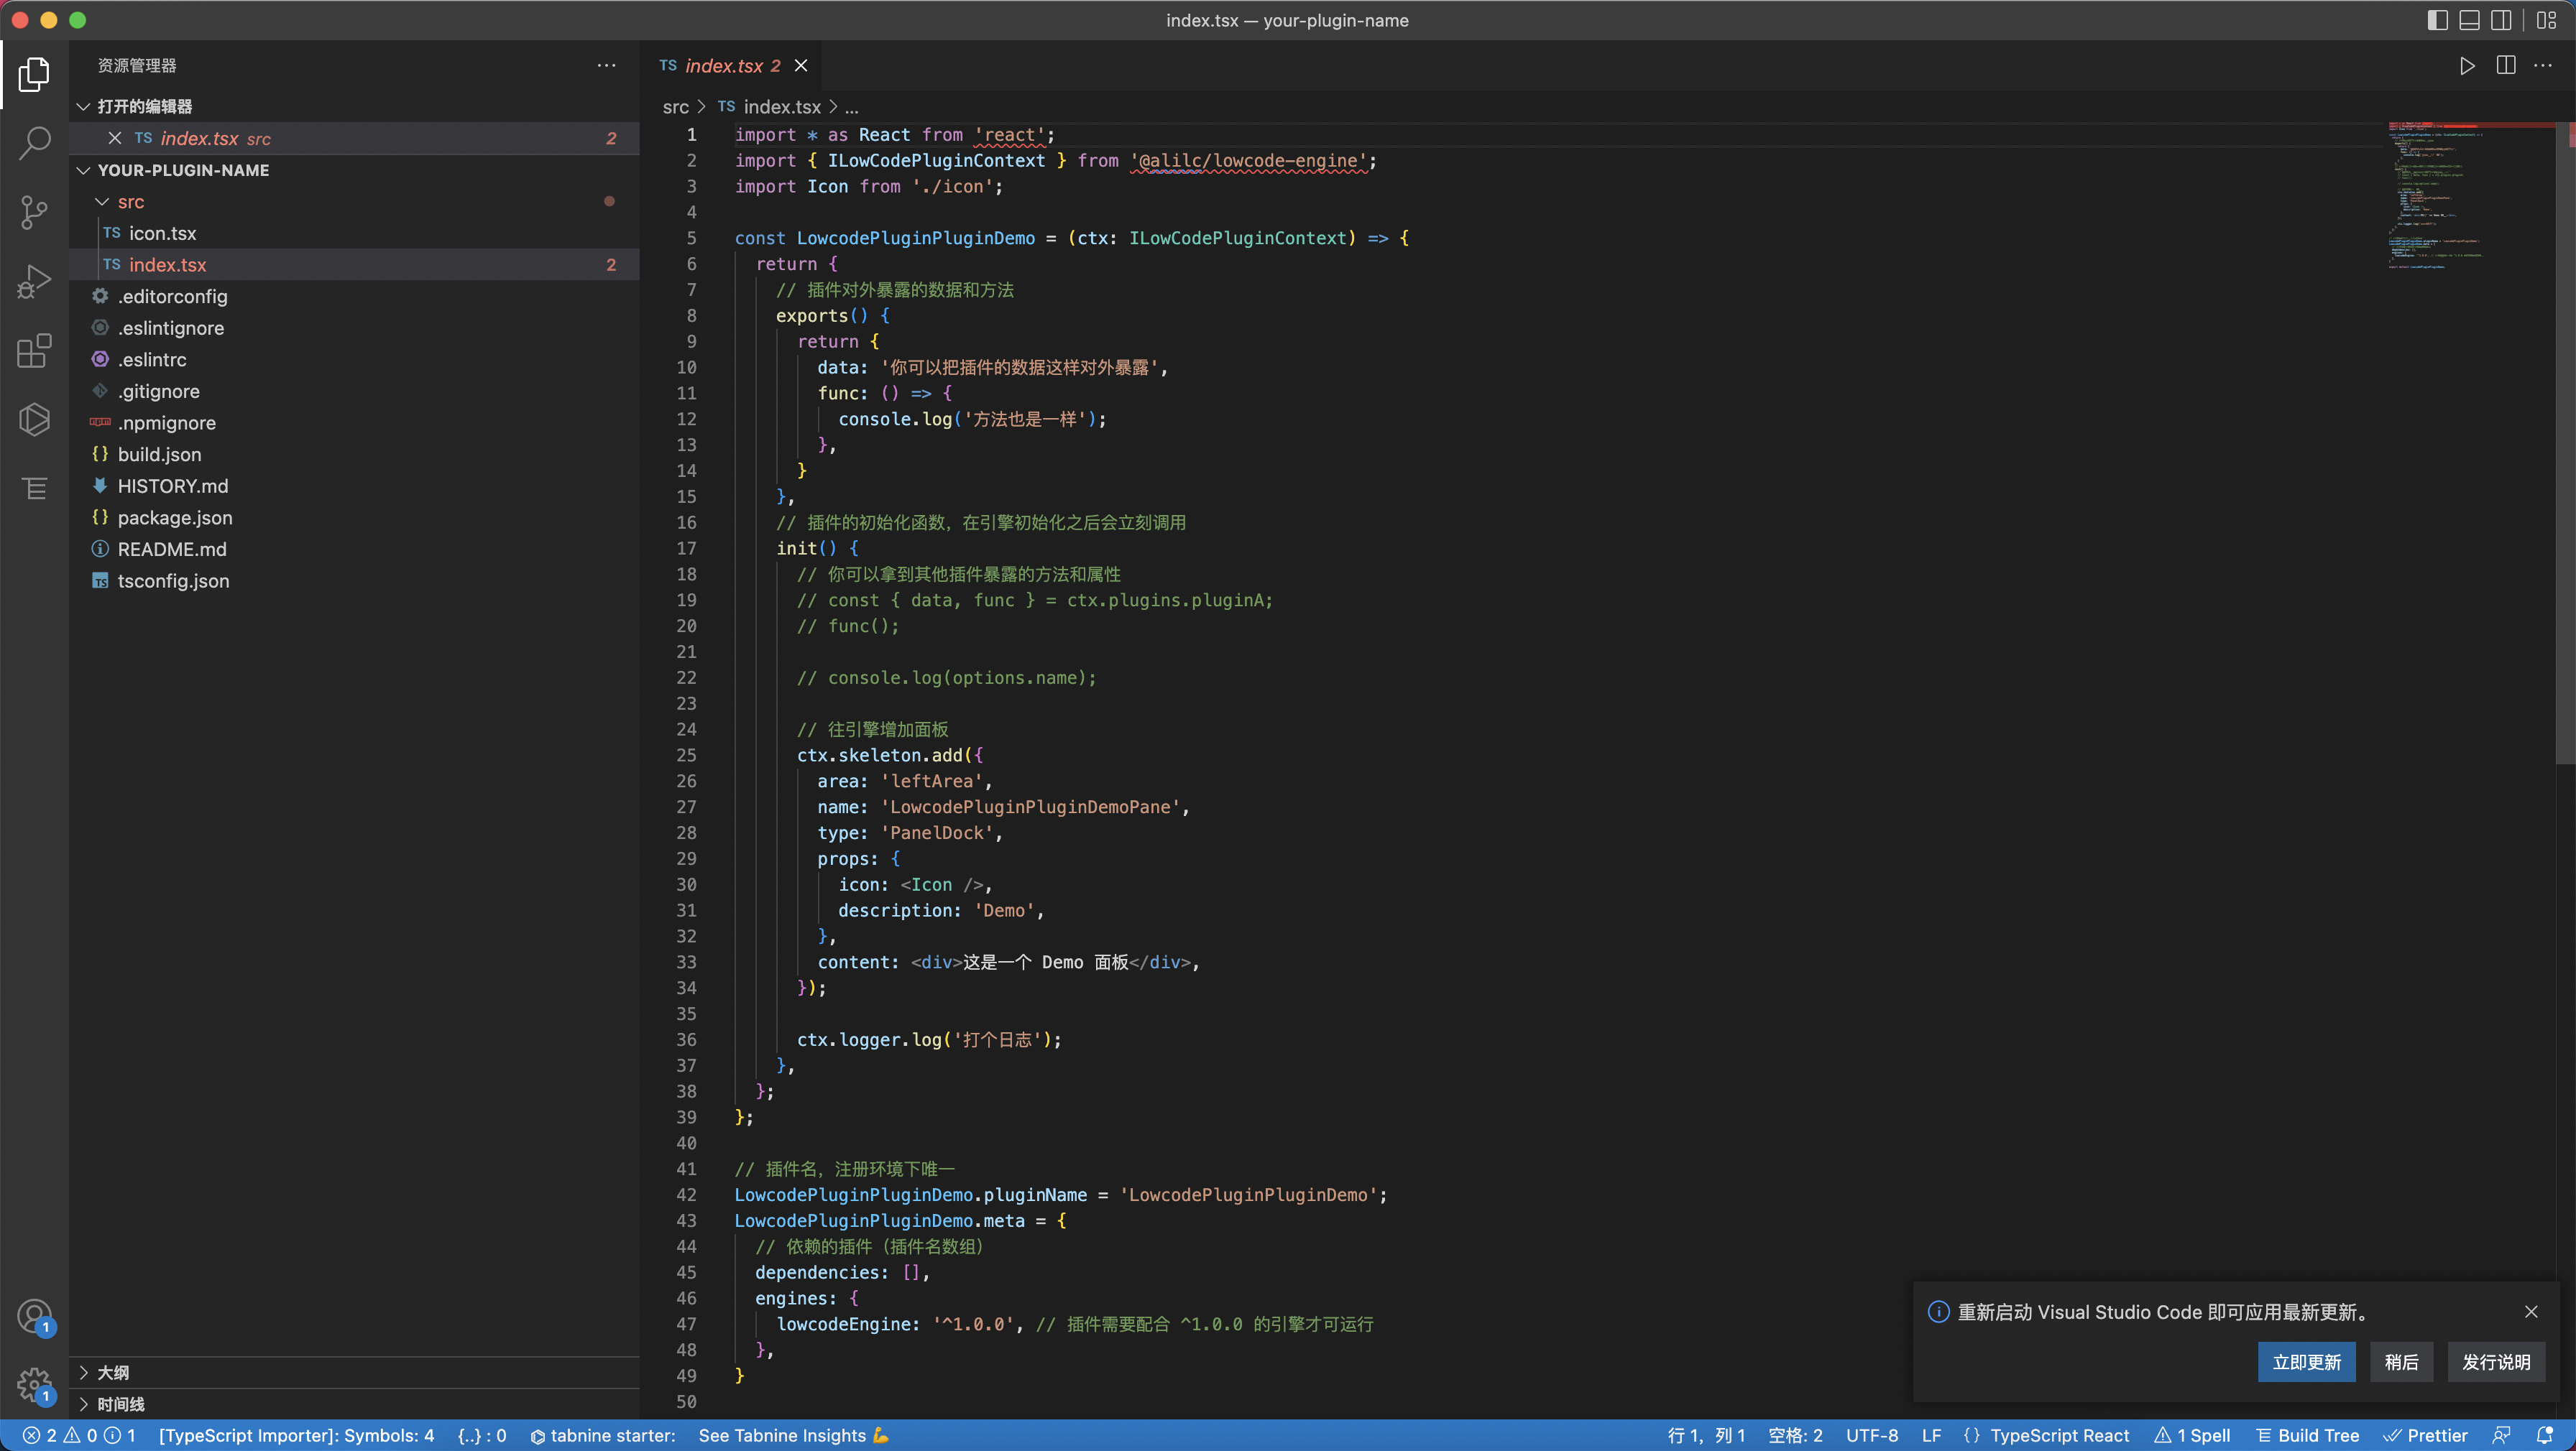Toggle secondary sidebar visibility
This screenshot has height=1451, width=2576.
tap(2501, 20)
